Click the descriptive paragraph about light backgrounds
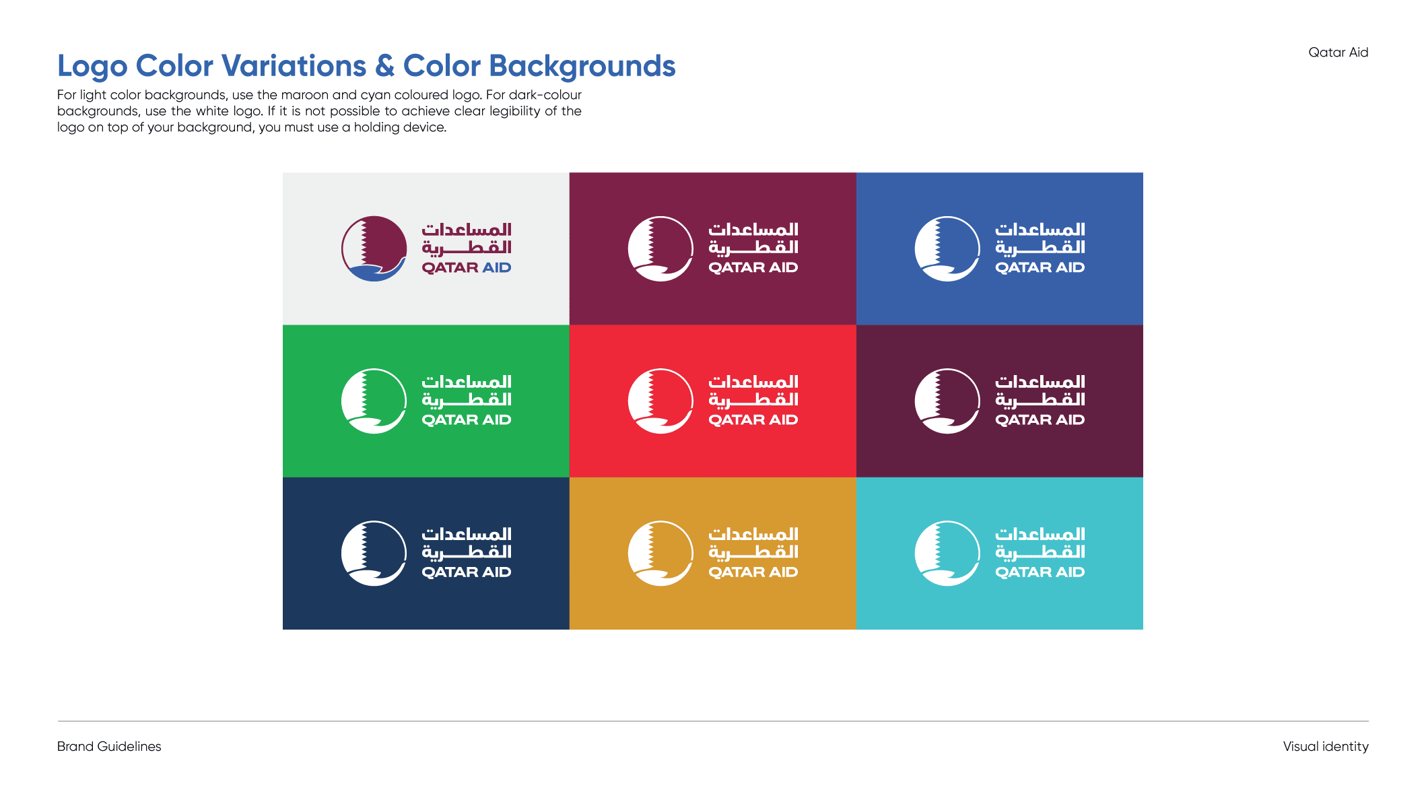The height and width of the screenshot is (802, 1426). coord(319,111)
